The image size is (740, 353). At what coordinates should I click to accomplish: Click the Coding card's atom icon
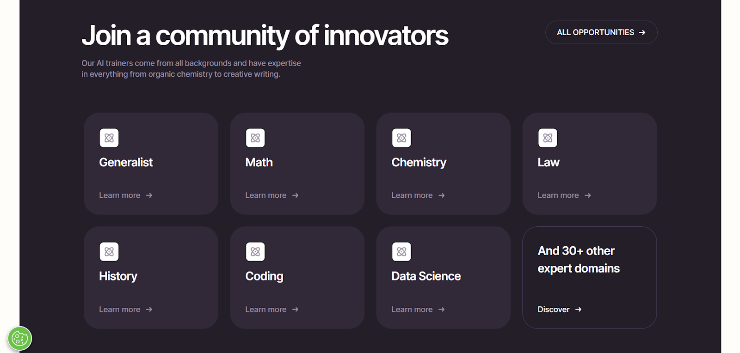(256, 251)
